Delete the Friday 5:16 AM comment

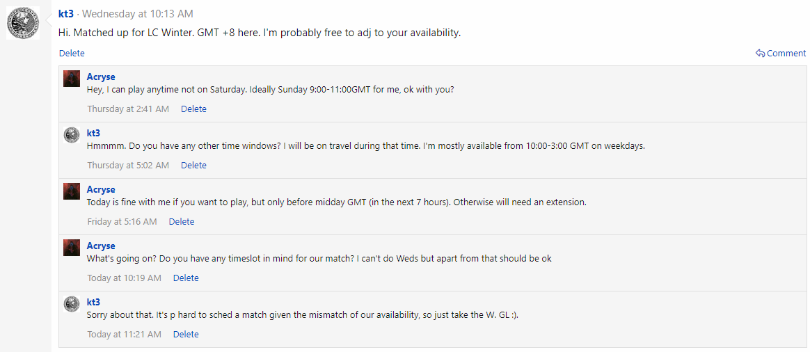tap(181, 222)
